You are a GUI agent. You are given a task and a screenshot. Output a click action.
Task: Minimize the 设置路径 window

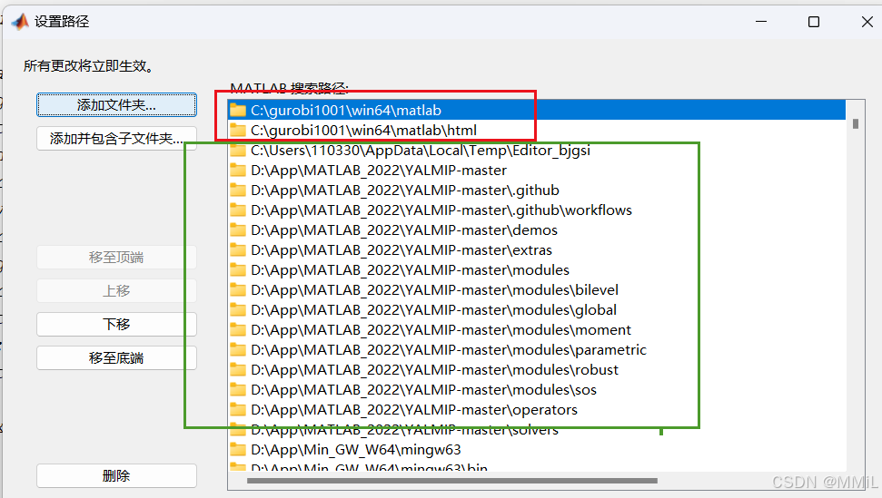tap(761, 22)
